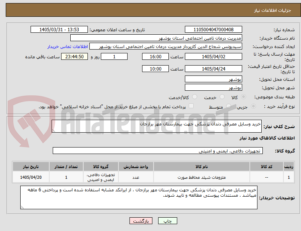Image resolution: width=301 pixels, height=231 pixels.
Task: Click the response deadline date 1405/04/02
Action: pos(214,56)
